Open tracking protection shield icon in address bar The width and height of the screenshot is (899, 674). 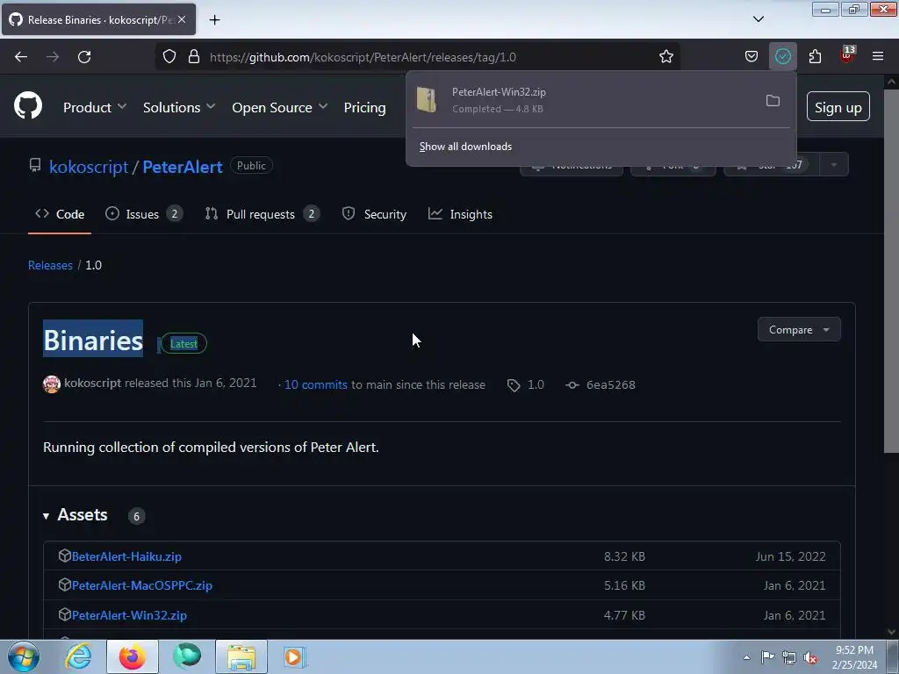(x=169, y=57)
